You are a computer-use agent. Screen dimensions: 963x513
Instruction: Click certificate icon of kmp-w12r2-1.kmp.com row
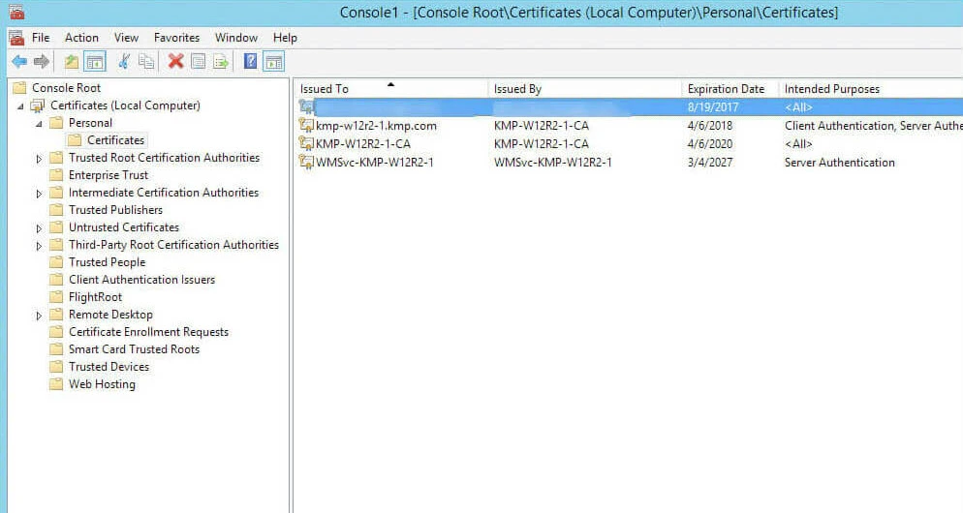pyautogui.click(x=306, y=126)
